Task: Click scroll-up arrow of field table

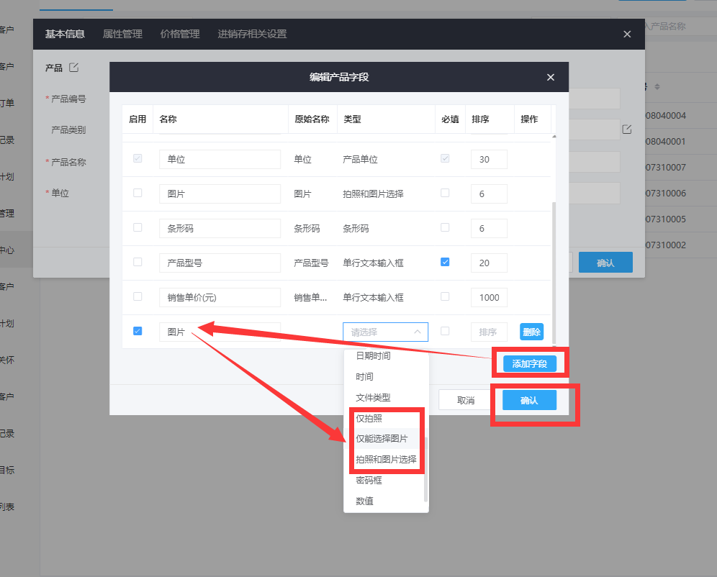Action: click(554, 136)
